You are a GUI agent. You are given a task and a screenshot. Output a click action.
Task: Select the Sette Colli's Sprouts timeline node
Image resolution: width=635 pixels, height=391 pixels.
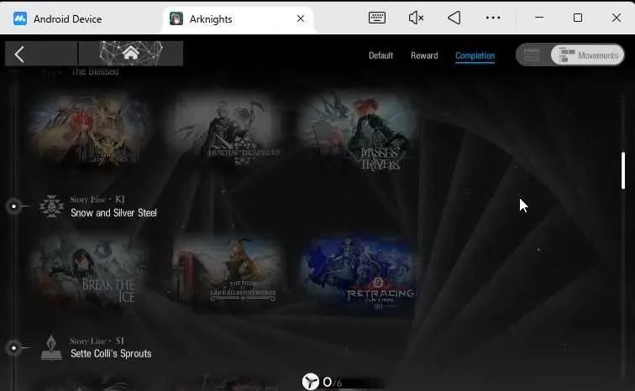(x=13, y=347)
